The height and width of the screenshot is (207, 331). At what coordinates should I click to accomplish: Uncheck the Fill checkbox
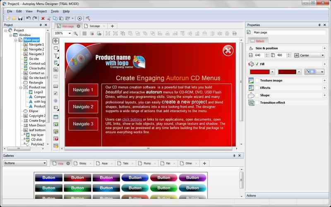coord(257,64)
